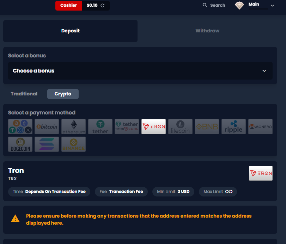Choose Ethereum as payment method
The image size is (286, 244).
click(73, 126)
